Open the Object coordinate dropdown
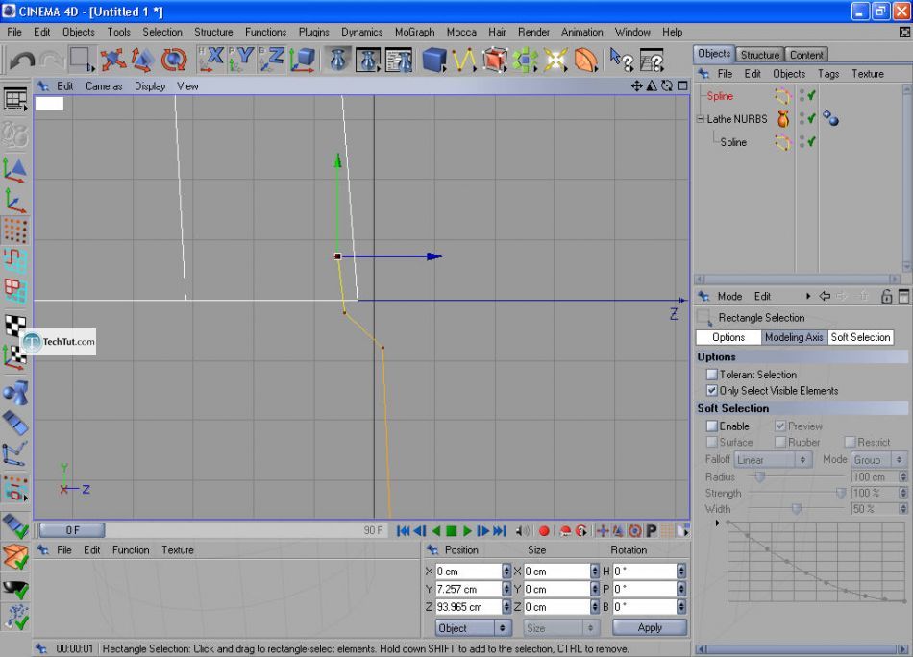This screenshot has height=657, width=913. (474, 628)
